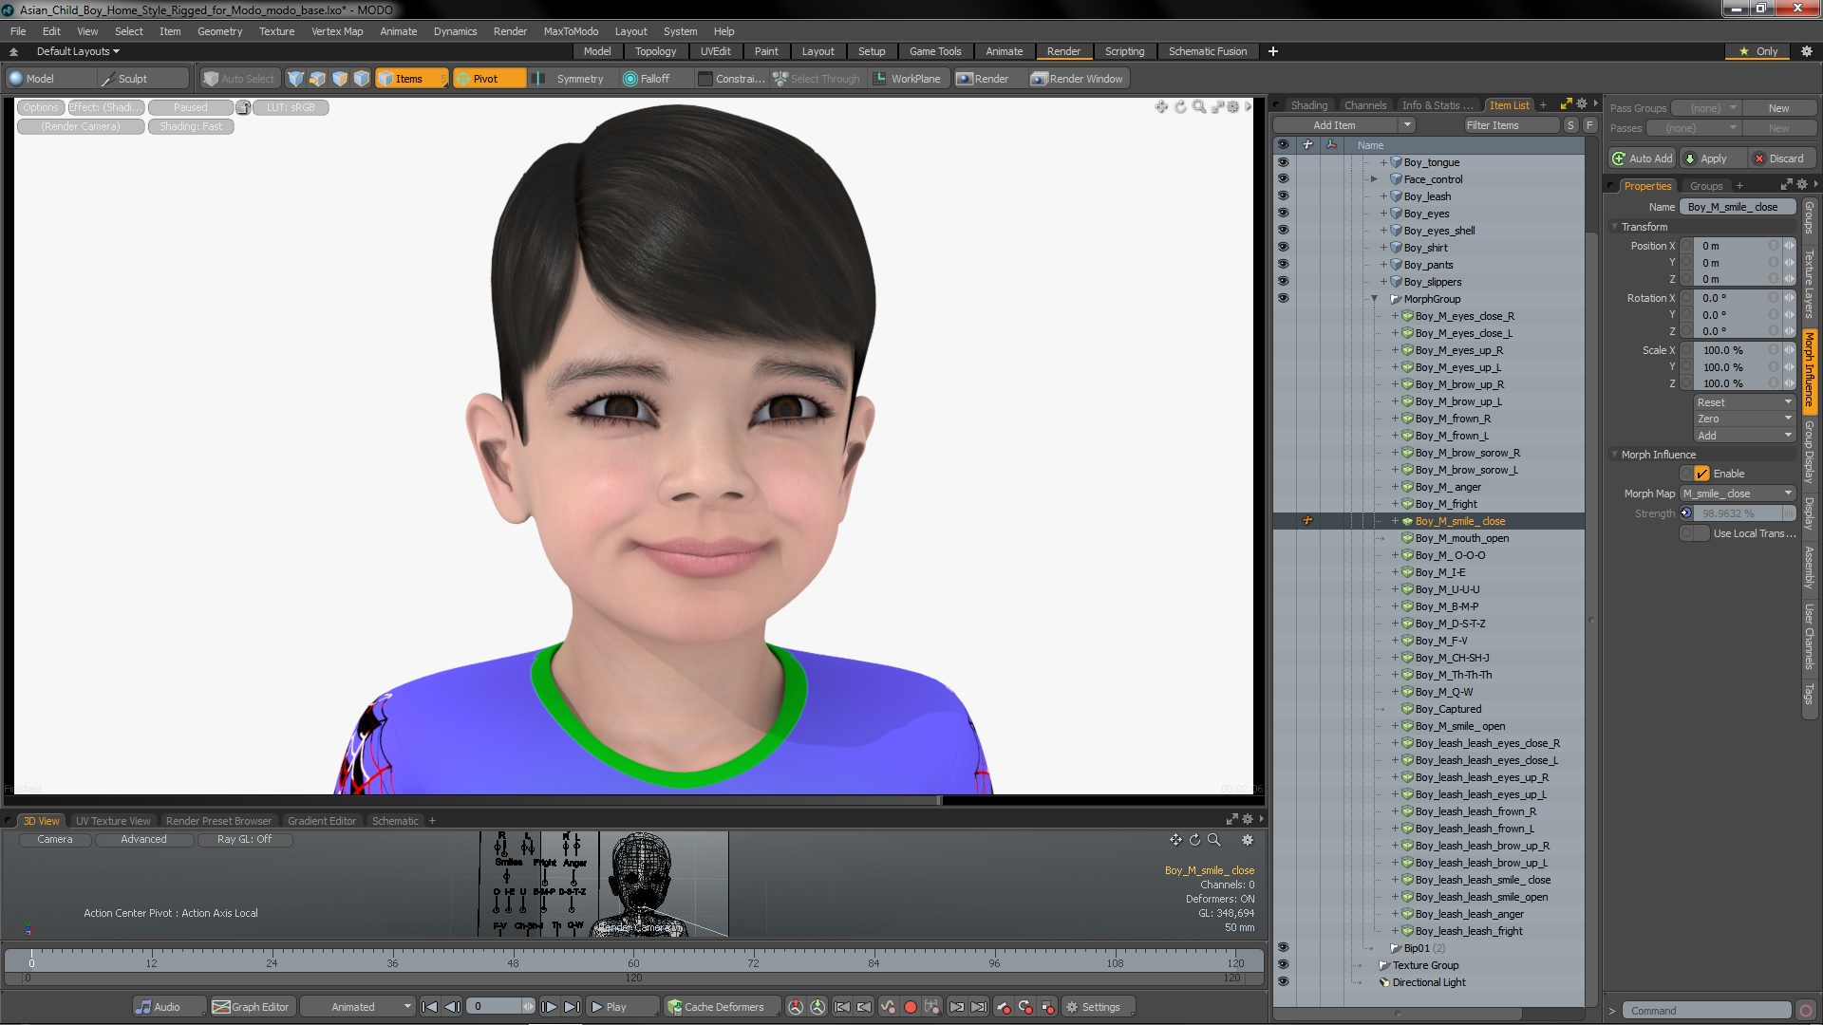Toggle Morph Influence Enable checkbox

tap(1701, 474)
